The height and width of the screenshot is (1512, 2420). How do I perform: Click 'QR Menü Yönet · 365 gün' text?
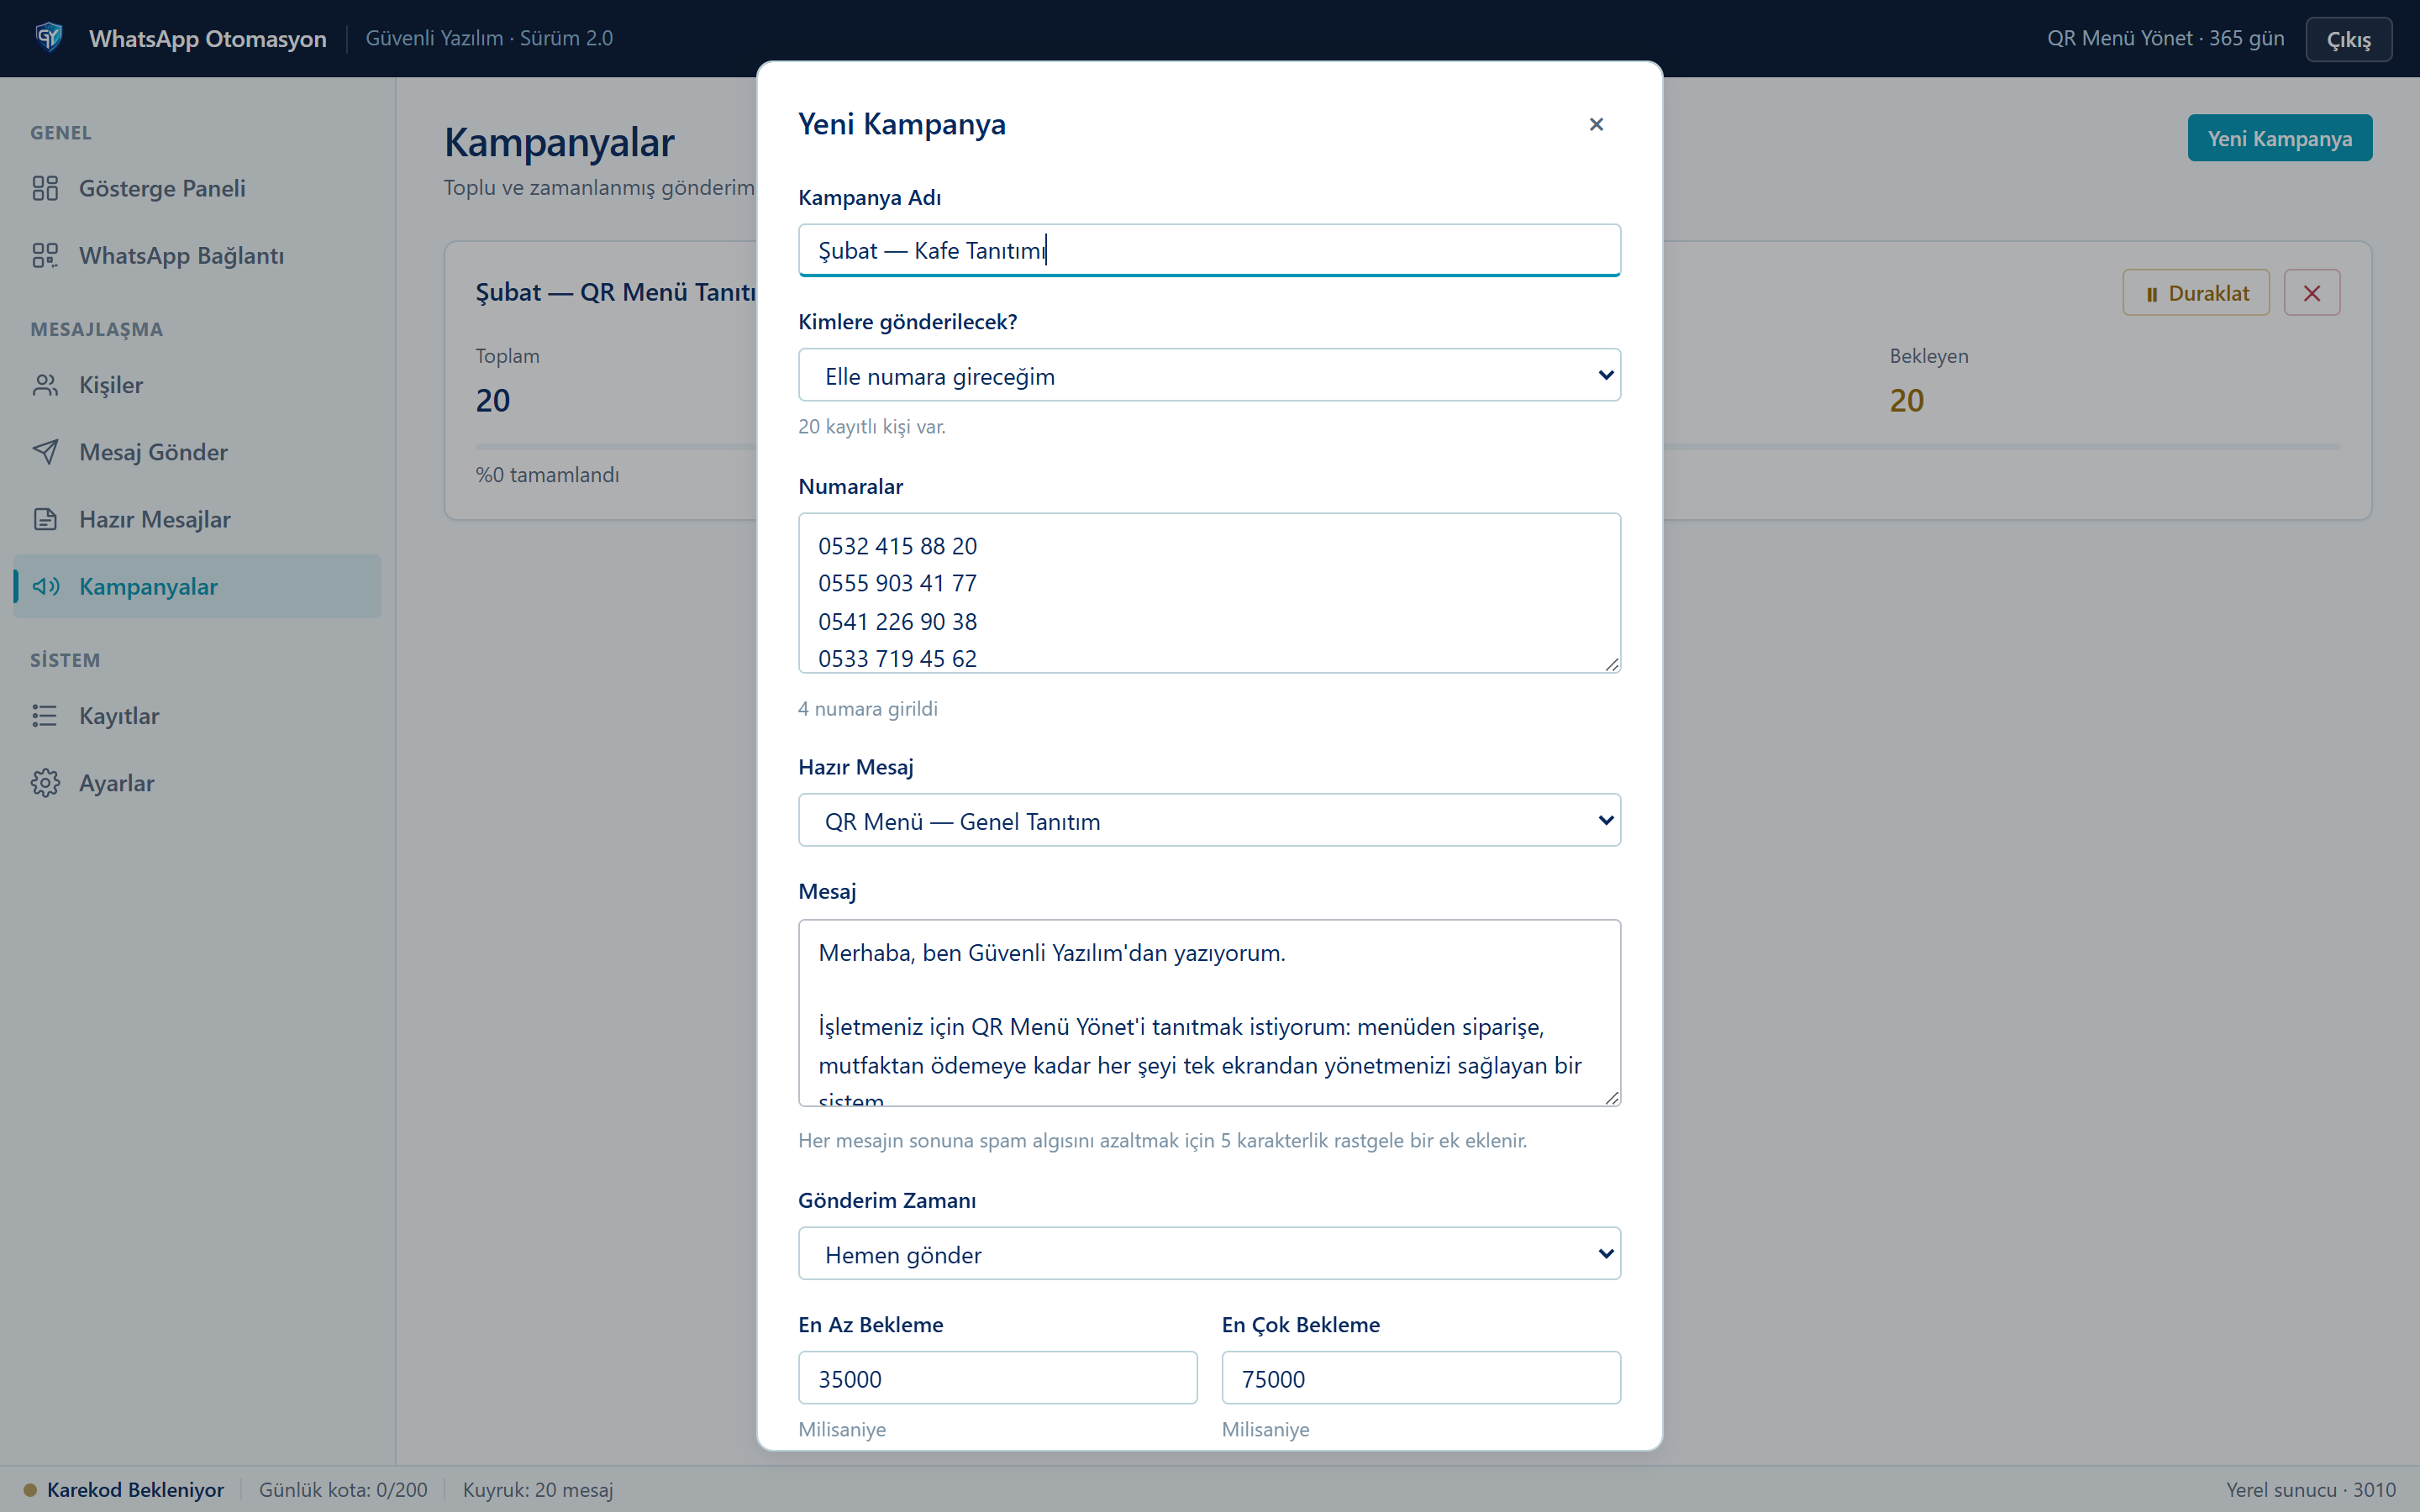[x=2165, y=38]
